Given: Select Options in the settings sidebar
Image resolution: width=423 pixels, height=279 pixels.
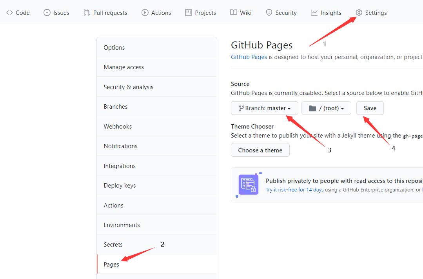Looking at the screenshot, I should point(157,47).
